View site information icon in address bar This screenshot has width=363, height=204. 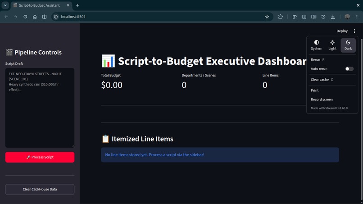click(x=56, y=17)
